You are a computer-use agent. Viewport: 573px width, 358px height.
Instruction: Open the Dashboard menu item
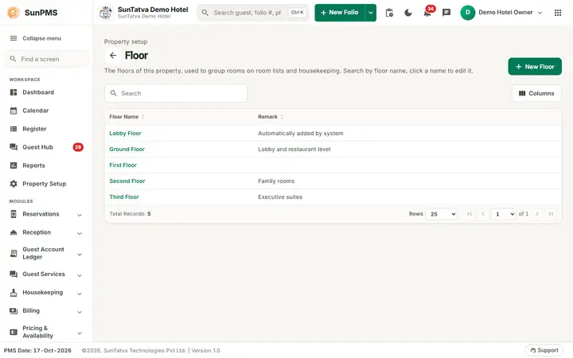tap(46, 92)
